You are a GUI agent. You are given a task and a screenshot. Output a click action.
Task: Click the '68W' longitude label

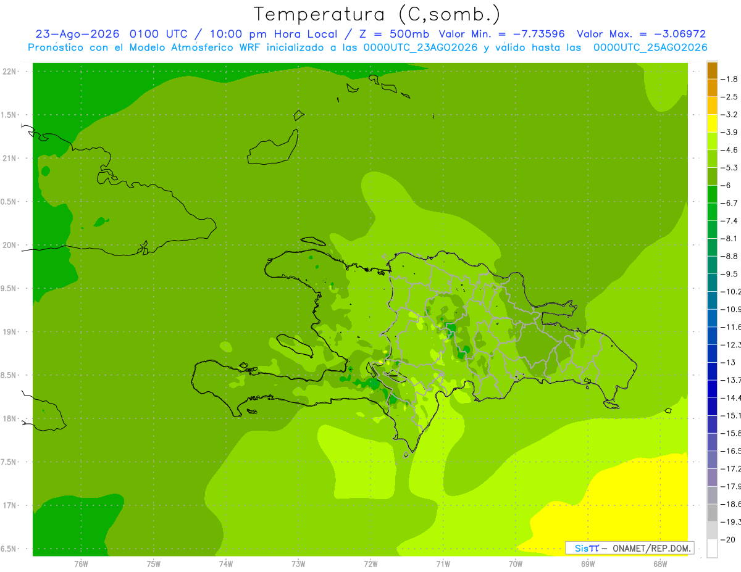659,563
